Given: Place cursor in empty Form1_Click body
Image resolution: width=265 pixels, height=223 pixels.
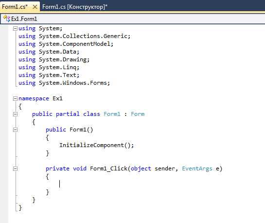Looking at the screenshot, I should [x=60, y=184].
